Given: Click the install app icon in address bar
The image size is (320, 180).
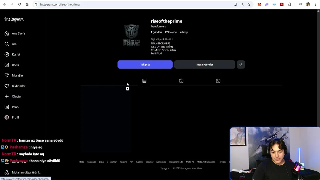Looking at the screenshot, I should click(235, 4).
